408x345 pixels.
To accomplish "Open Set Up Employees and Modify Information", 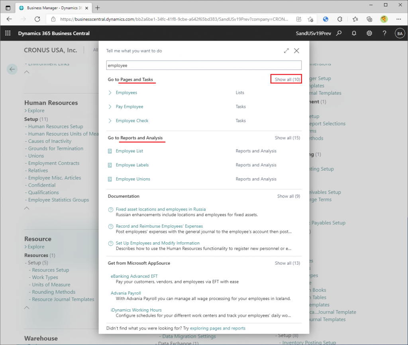I will coord(158,243).
